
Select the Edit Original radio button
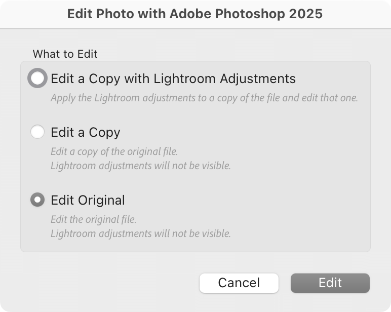(37, 200)
